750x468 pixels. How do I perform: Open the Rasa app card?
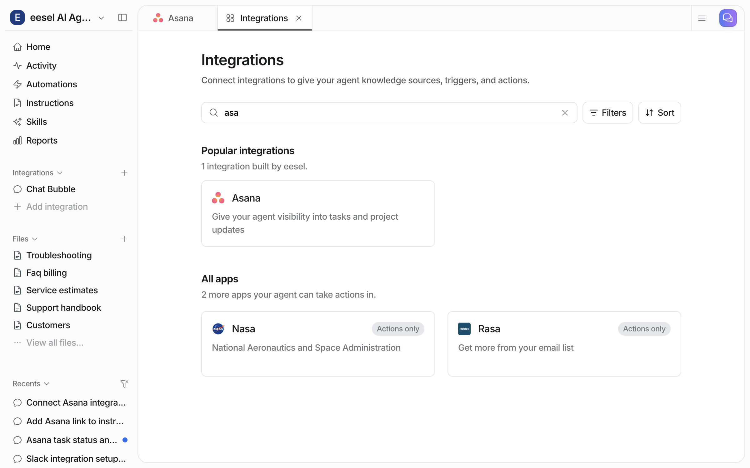[x=564, y=344]
